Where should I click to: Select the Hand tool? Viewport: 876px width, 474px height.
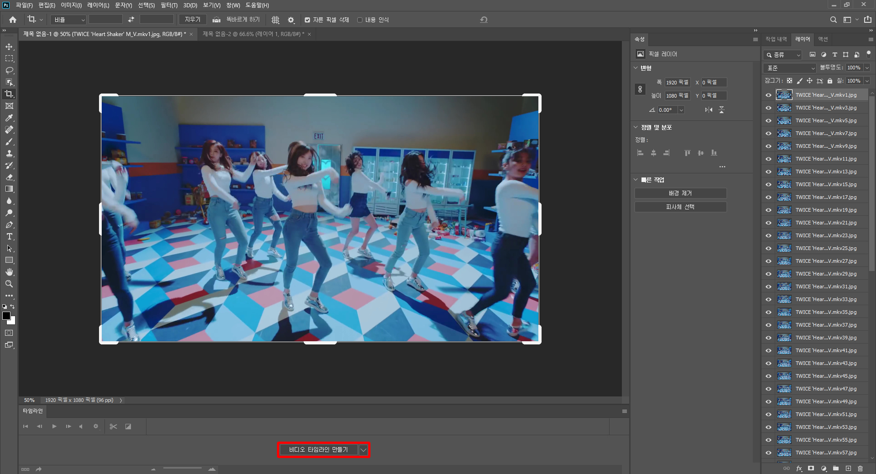[x=9, y=272]
